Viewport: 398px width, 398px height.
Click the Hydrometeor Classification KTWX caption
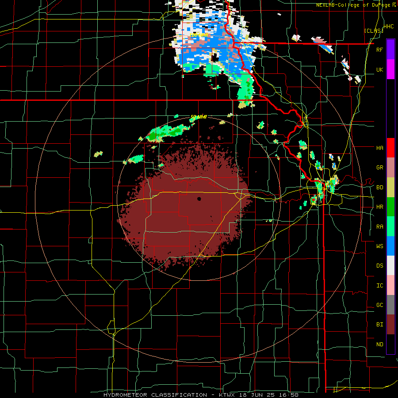[201, 395]
